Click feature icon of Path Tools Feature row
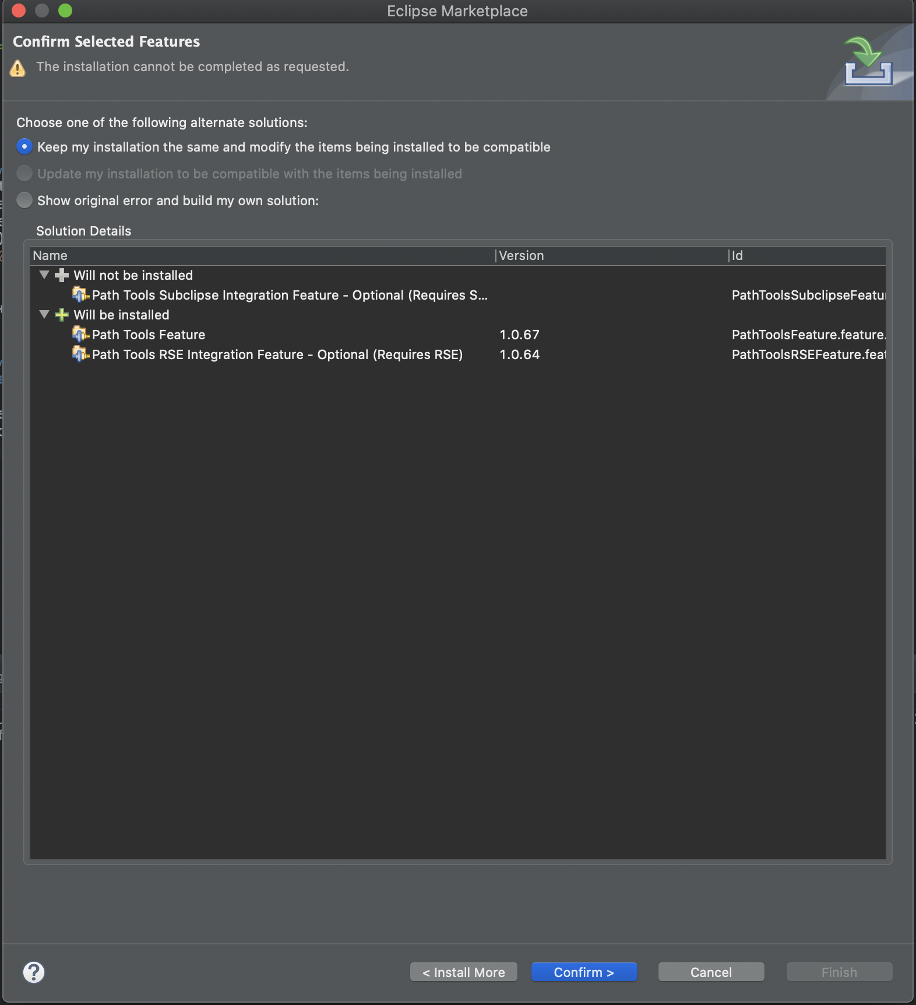Viewport: 916px width, 1005px height. click(x=80, y=335)
